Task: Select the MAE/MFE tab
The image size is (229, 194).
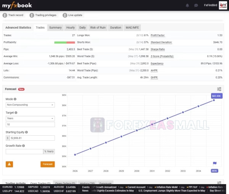Action: (132, 27)
